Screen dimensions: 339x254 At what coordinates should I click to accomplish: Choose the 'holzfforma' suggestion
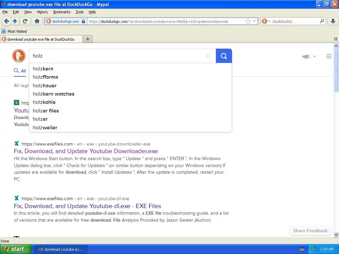pyautogui.click(x=130, y=77)
